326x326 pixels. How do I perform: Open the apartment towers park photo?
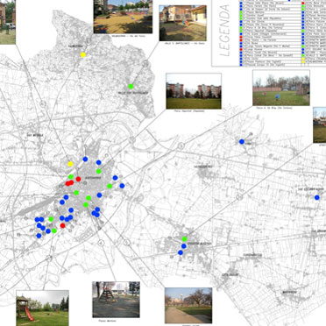click(194, 91)
